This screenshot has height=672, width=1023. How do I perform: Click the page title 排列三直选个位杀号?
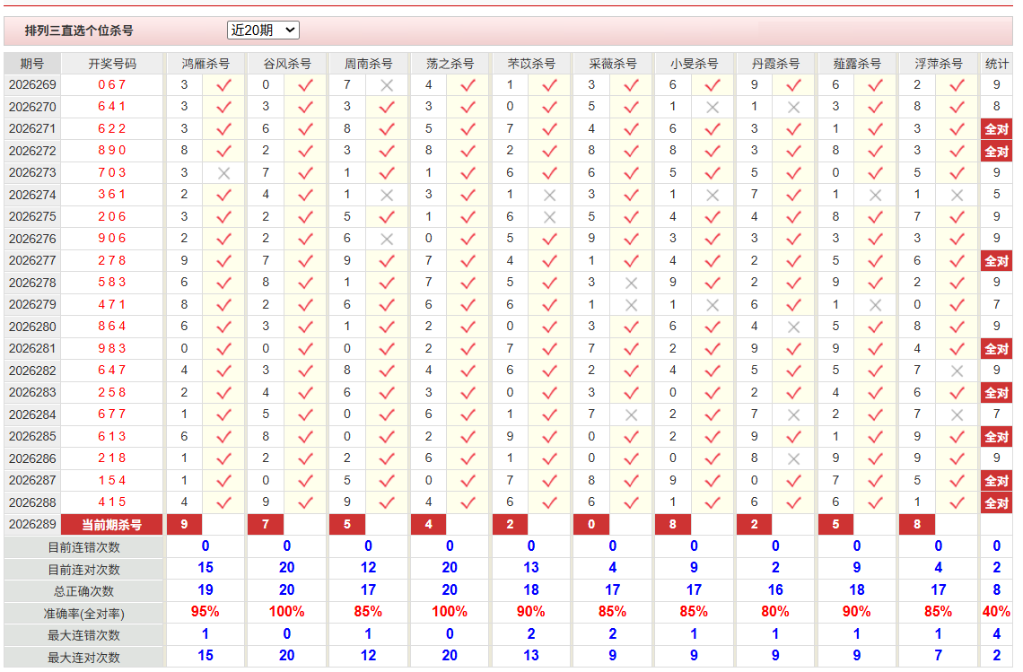79,31
